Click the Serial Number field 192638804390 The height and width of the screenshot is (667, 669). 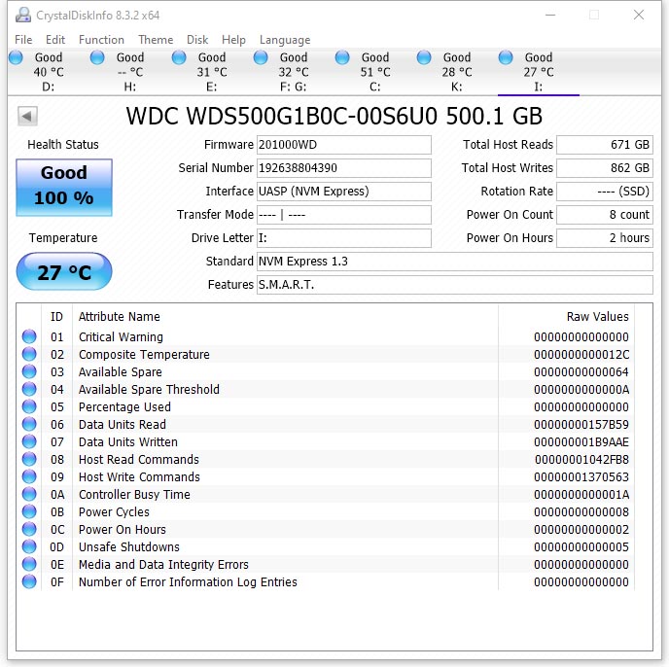pos(344,168)
